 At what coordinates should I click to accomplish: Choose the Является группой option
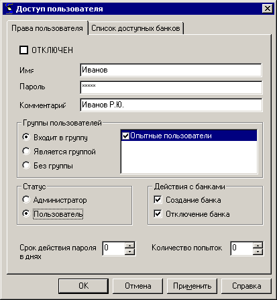pos(26,151)
